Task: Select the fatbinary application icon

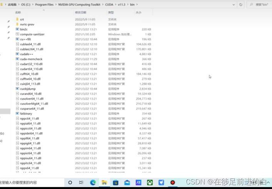Action: point(17,113)
